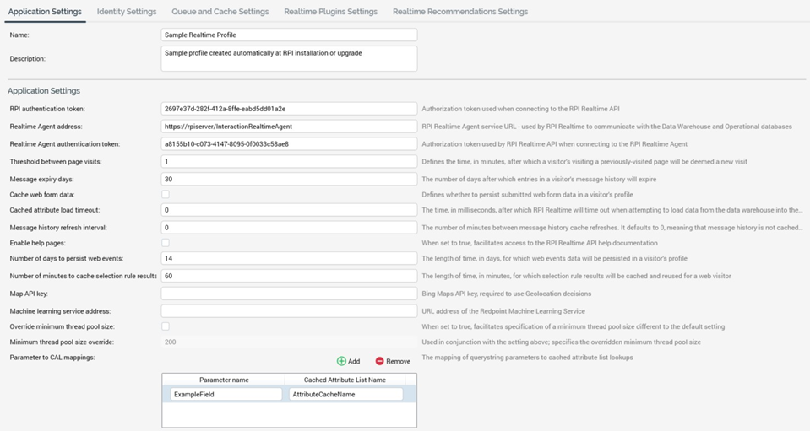Edit the Realtime Agent address field

(289, 127)
